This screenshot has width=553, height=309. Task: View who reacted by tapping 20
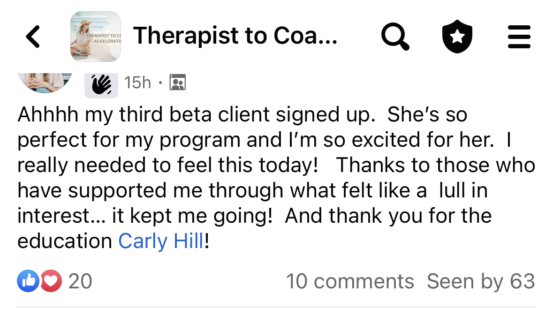80,281
